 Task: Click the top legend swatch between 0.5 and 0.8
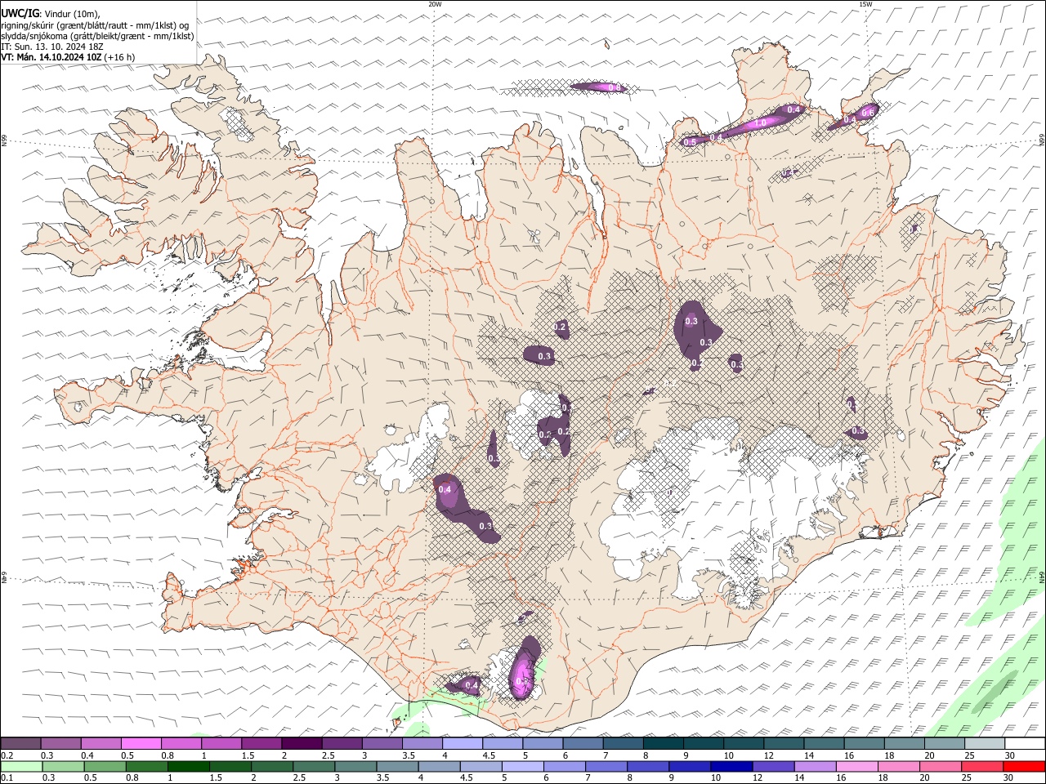pos(141,744)
